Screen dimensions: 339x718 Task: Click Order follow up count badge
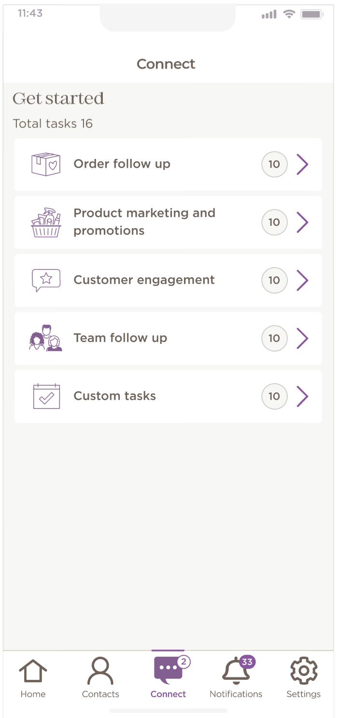click(274, 164)
